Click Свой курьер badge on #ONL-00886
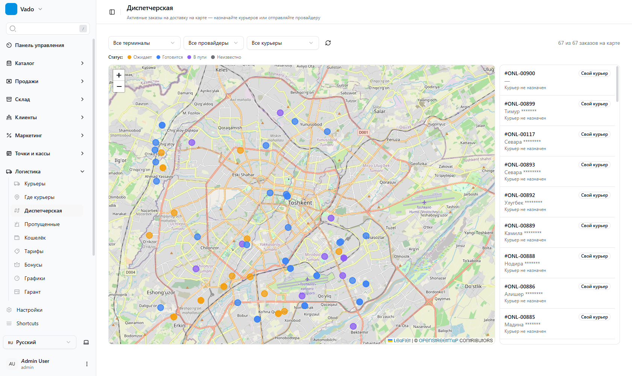This screenshot has width=632, height=376. point(594,287)
